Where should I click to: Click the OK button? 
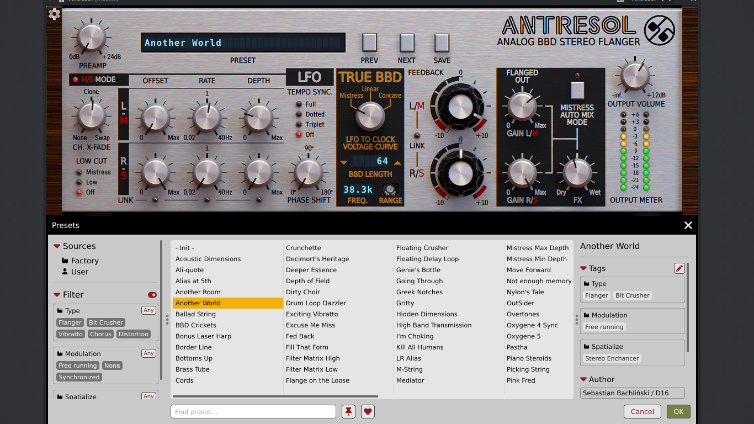point(678,411)
